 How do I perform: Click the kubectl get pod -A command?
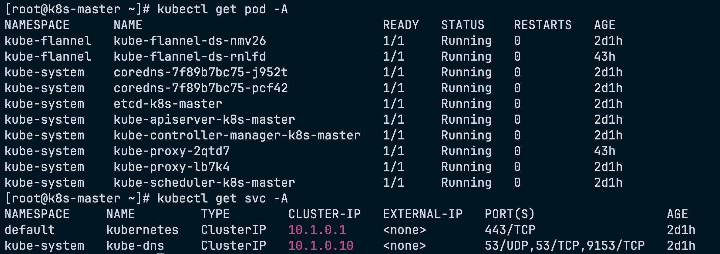click(223, 9)
